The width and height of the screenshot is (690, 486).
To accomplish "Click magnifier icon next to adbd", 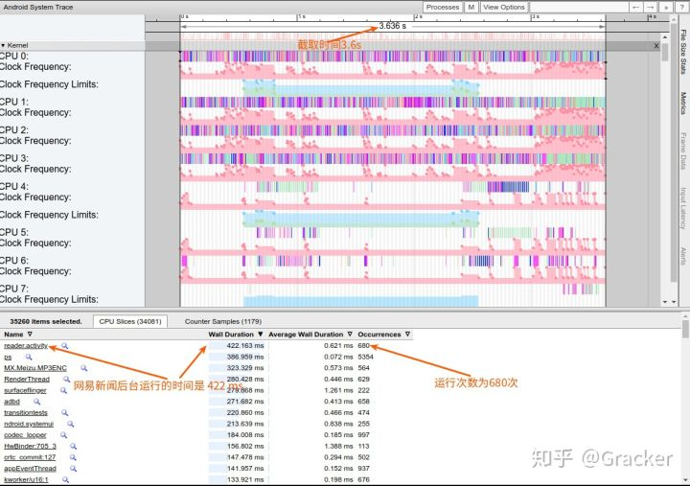I will coord(36,402).
